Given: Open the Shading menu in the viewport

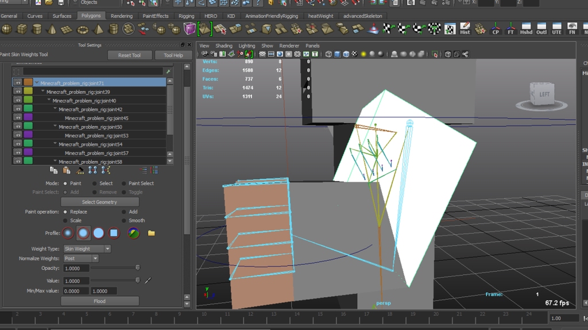Looking at the screenshot, I should click(224, 45).
